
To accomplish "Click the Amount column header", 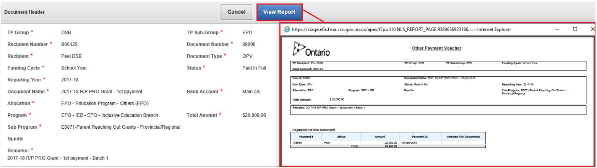I will (380, 136).
